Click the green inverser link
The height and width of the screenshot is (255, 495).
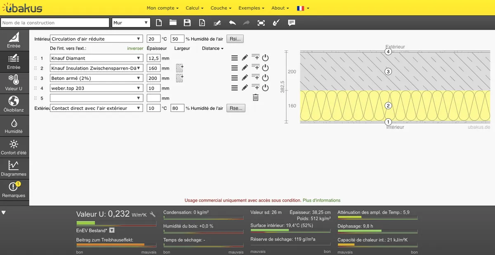(135, 48)
